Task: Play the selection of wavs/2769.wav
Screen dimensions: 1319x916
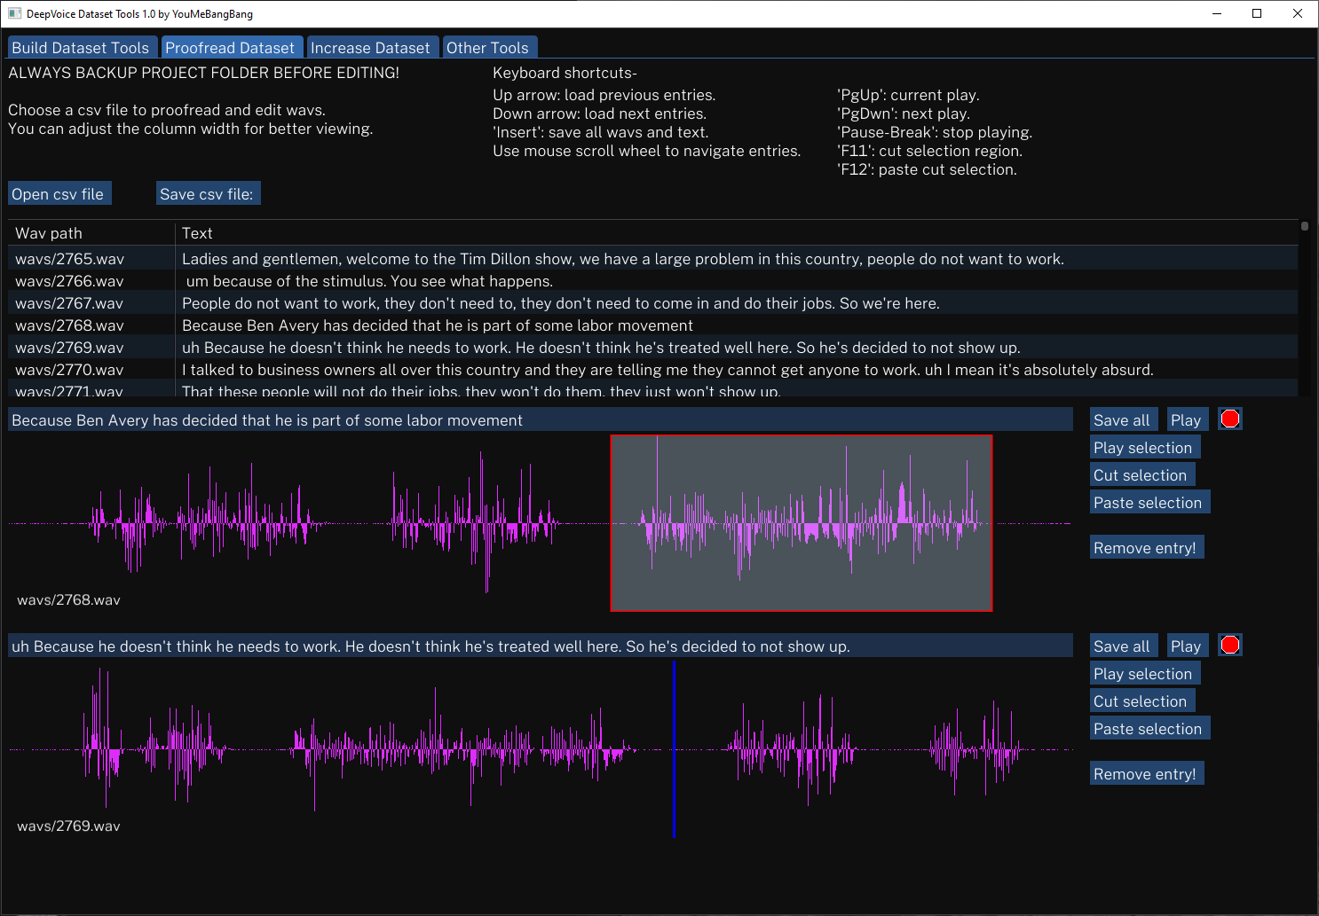Action: click(1144, 672)
